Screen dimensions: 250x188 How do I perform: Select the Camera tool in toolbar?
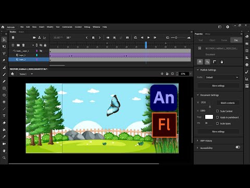(4, 144)
